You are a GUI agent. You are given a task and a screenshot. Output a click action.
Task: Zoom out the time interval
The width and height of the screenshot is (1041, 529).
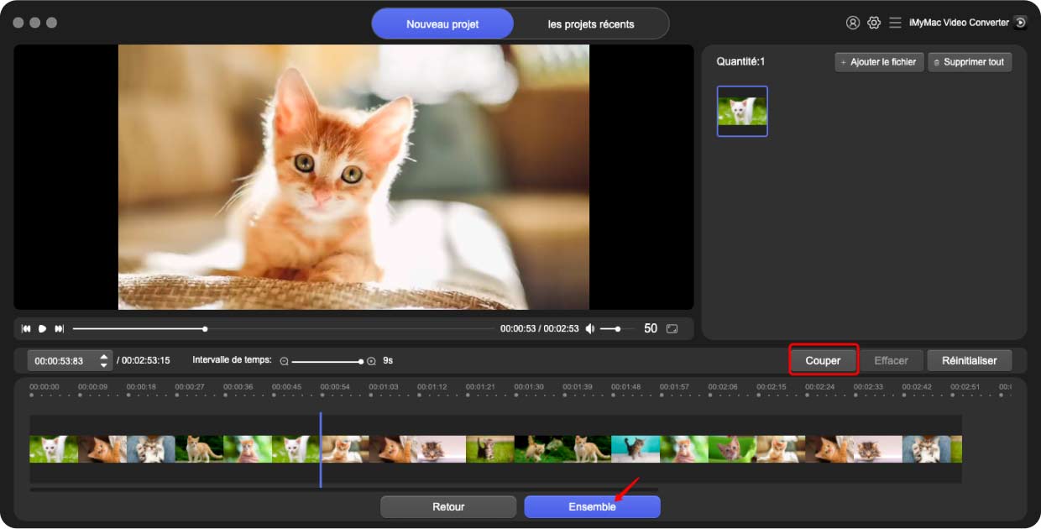tap(284, 361)
